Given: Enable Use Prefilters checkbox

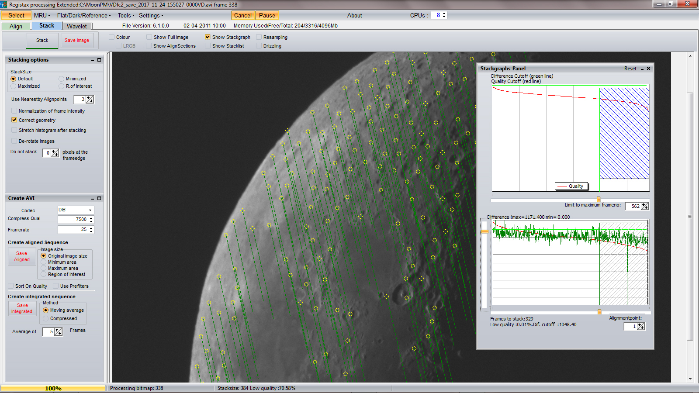Looking at the screenshot, I should pos(56,286).
